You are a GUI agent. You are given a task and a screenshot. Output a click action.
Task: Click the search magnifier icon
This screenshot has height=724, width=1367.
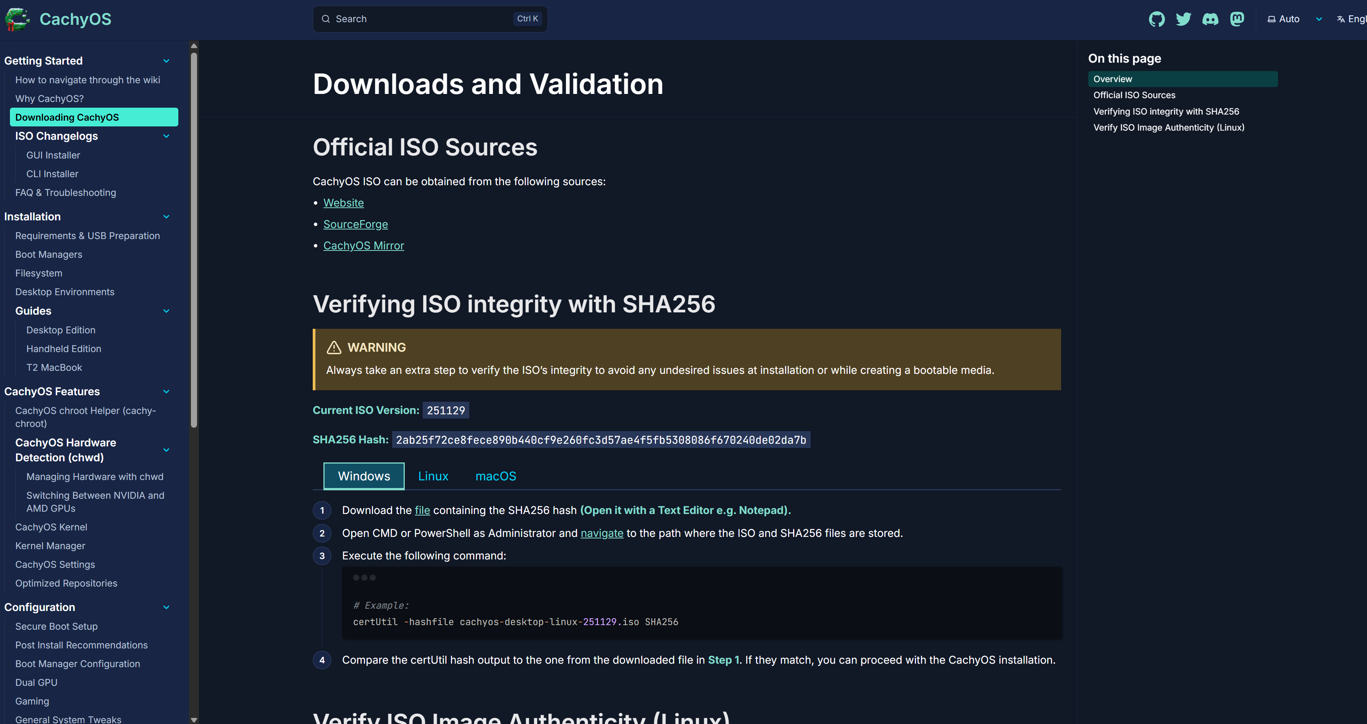pos(326,19)
